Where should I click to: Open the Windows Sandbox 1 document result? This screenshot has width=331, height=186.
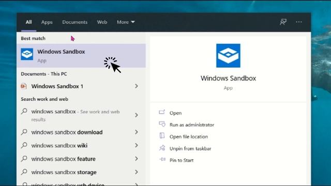81,86
